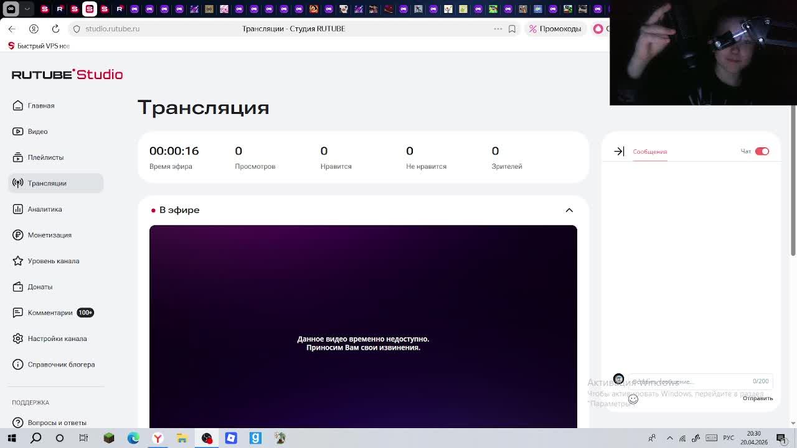
Task: Open Roblox from the taskbar
Action: tap(231, 438)
